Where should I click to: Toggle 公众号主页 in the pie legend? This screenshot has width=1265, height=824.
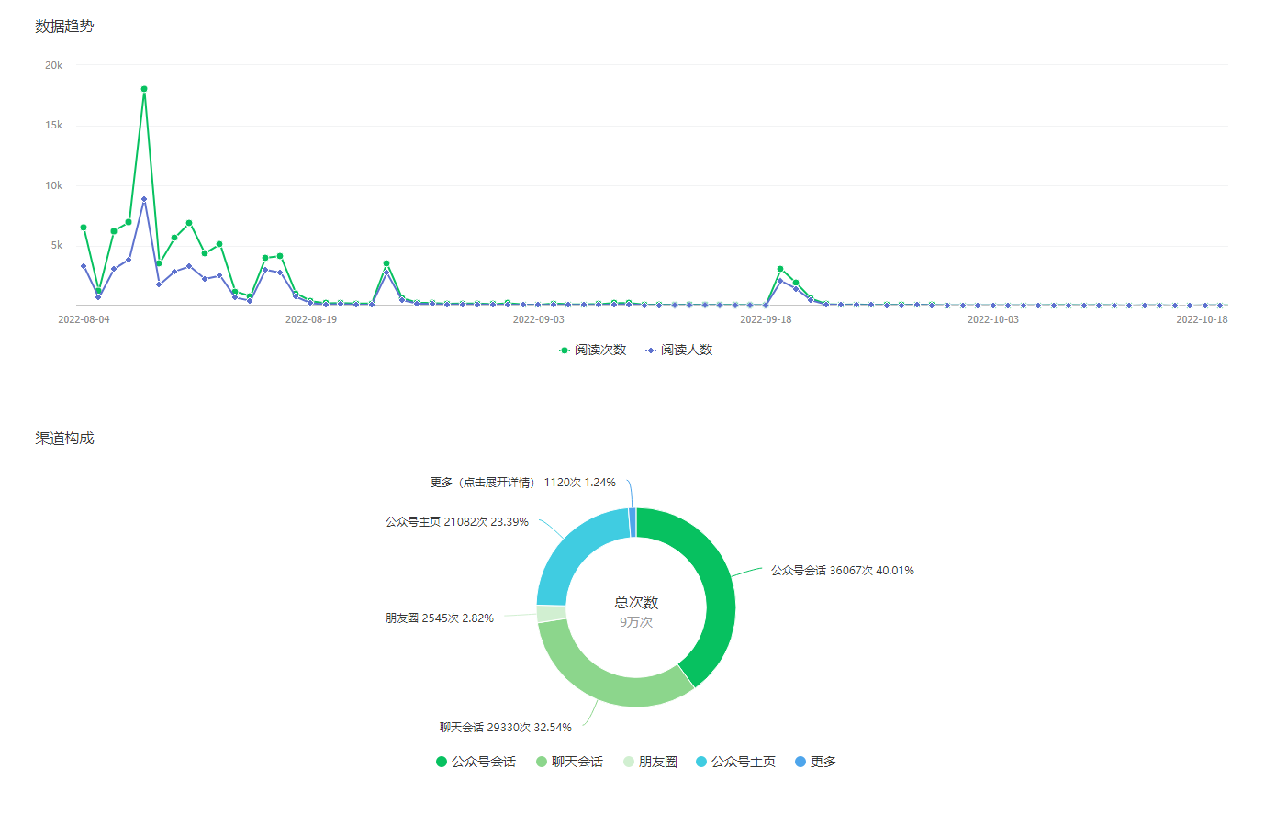[735, 762]
